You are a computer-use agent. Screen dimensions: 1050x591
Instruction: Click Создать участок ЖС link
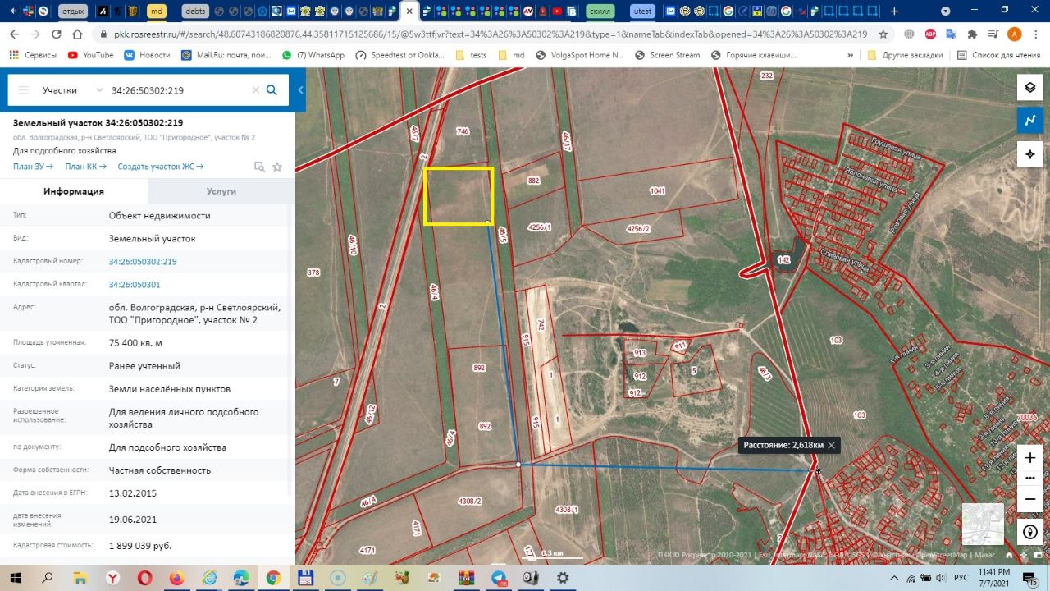[160, 167]
